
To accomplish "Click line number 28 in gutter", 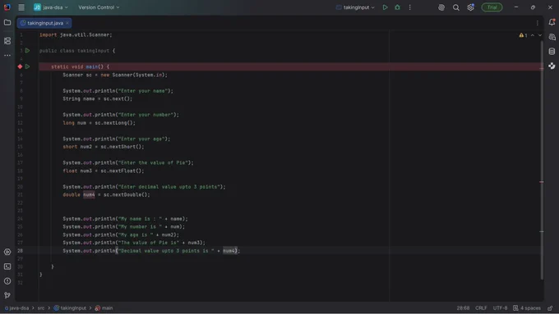I will 20,251.
